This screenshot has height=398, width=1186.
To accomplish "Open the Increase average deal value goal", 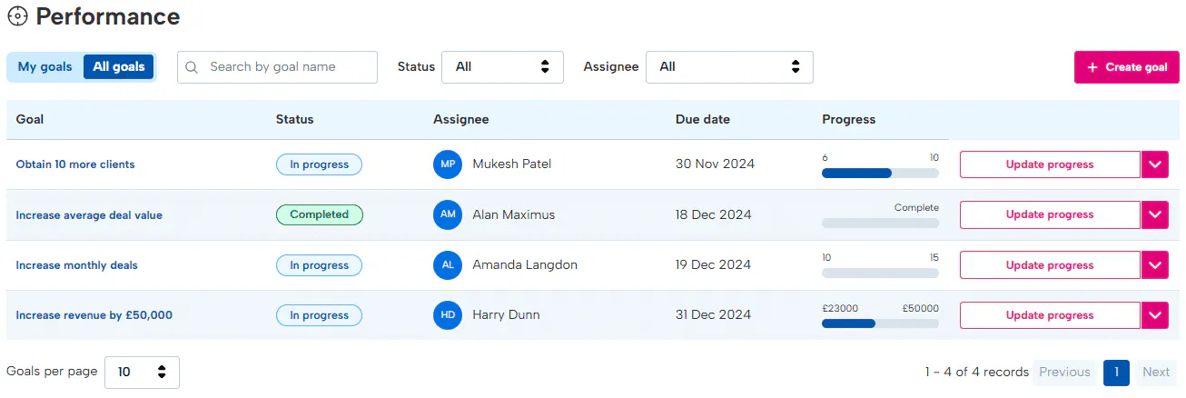I will click(89, 215).
